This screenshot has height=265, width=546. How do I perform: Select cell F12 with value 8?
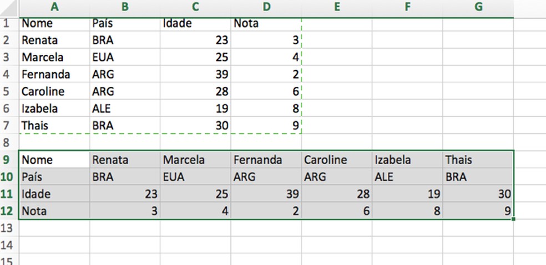click(407, 211)
